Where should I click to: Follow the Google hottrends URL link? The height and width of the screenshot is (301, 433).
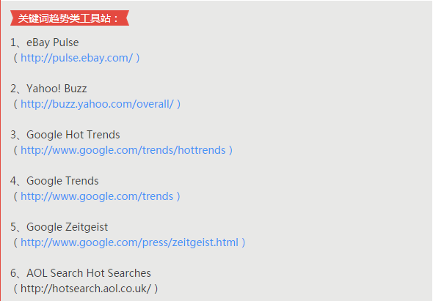(x=123, y=150)
